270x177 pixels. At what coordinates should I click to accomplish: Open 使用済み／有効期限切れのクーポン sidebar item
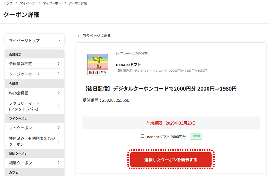pos(35,141)
